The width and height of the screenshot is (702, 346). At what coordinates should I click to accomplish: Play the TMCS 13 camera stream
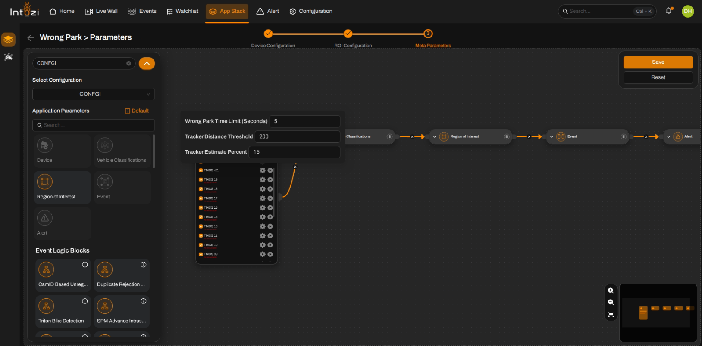(270, 226)
